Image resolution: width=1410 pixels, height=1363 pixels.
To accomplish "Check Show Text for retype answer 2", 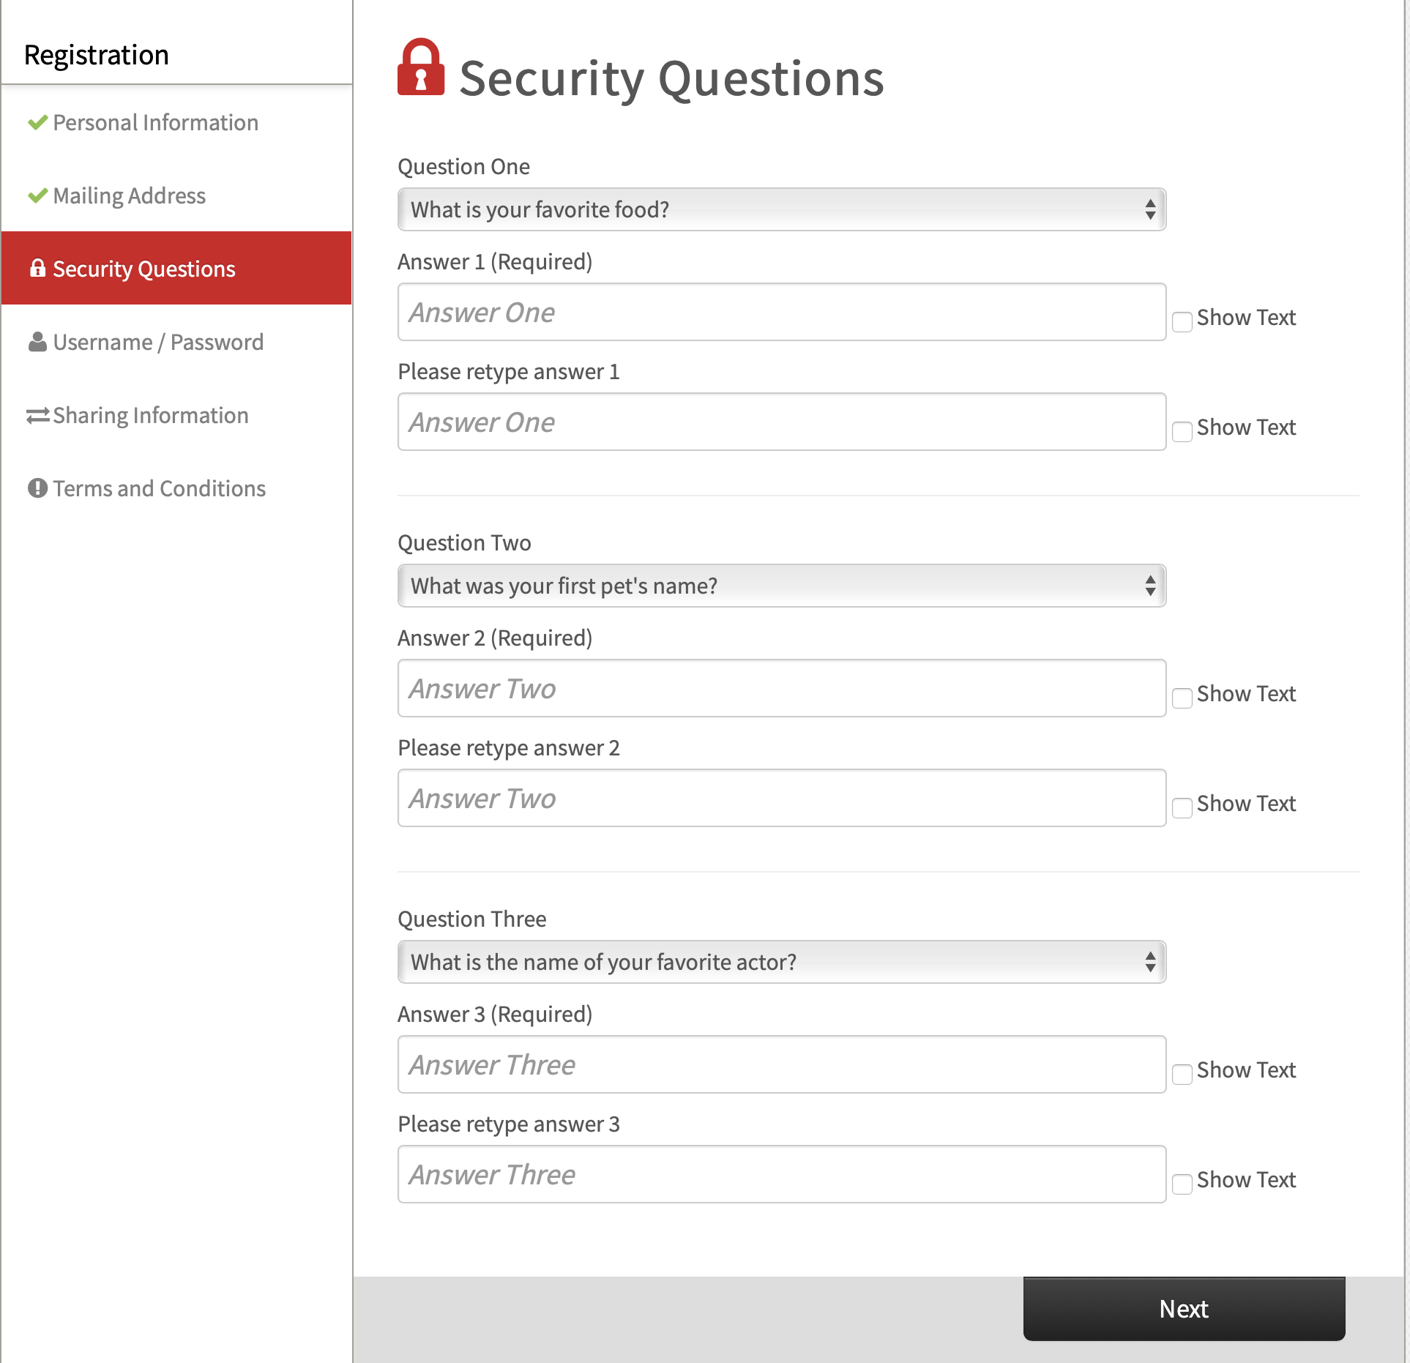I will 1182,807.
